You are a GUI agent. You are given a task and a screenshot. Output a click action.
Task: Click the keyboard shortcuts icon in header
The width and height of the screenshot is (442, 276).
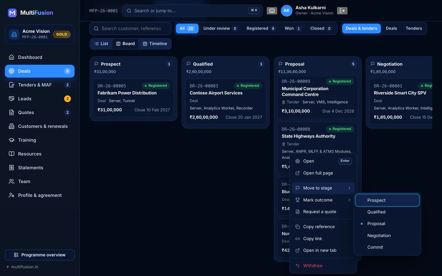pyautogui.click(x=272, y=11)
